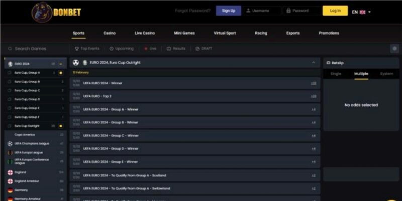Click the soccer ball icon in header
Viewport: 402px width, 201px height.
click(x=76, y=63)
